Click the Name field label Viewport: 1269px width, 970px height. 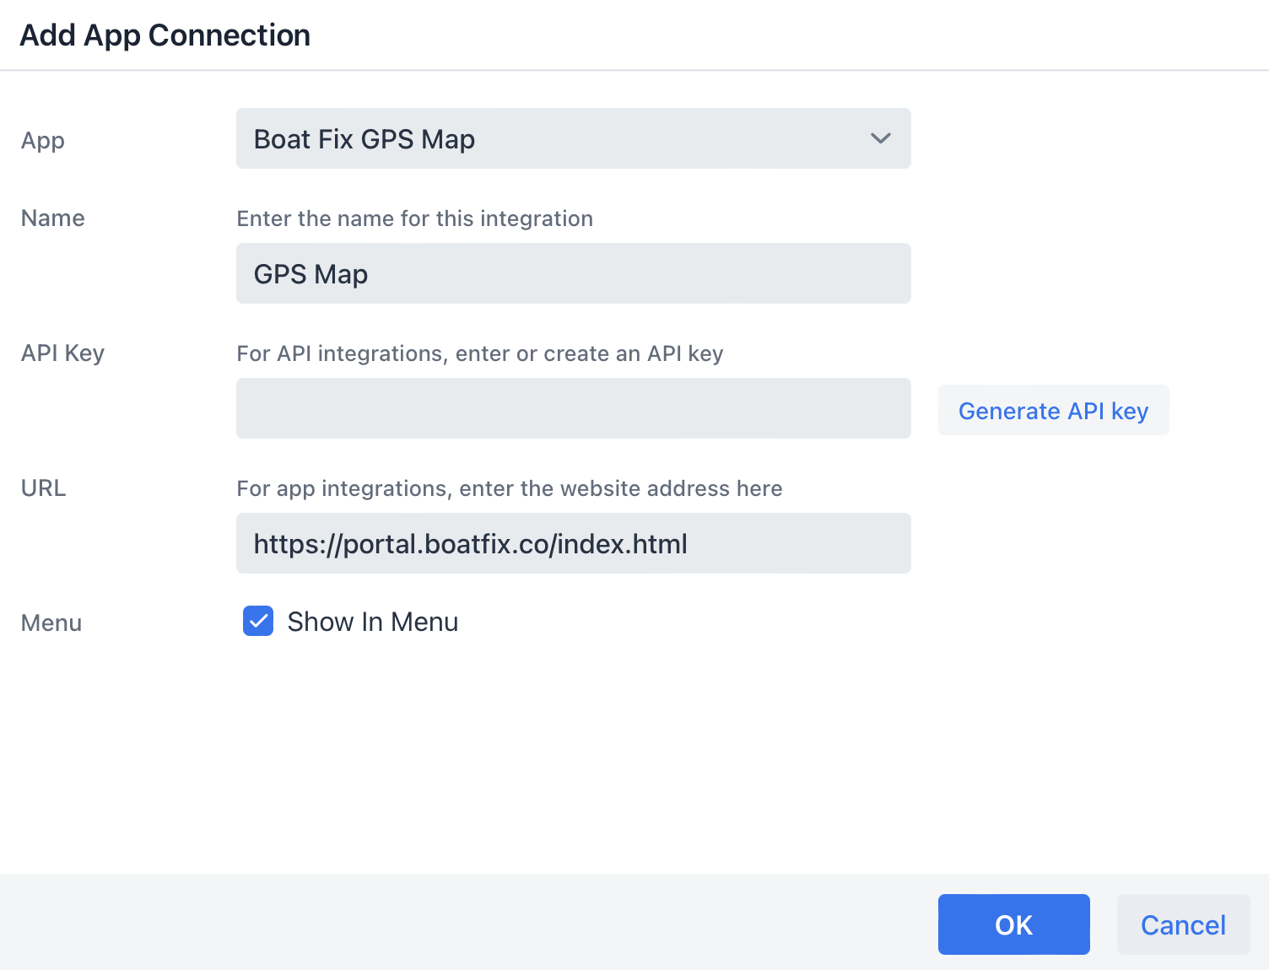coord(53,218)
